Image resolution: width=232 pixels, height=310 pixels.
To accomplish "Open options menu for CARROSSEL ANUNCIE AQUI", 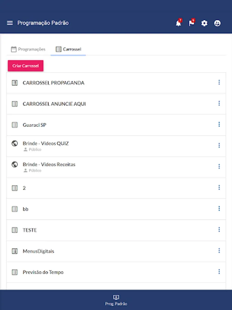I will [x=219, y=103].
